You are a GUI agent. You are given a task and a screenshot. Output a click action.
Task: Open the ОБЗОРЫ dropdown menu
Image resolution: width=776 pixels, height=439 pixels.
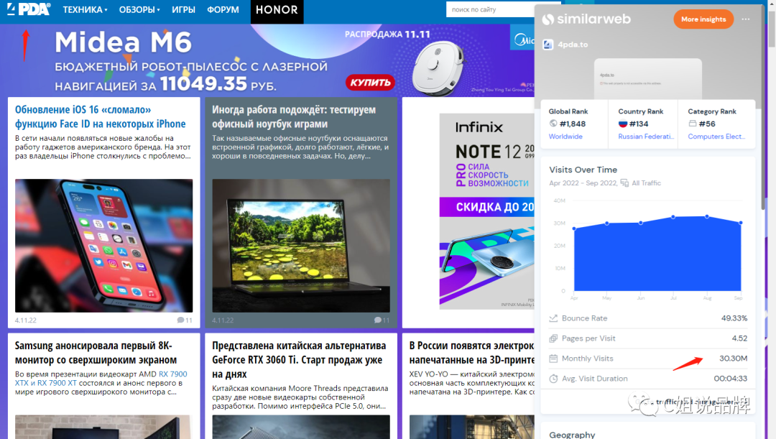(139, 9)
